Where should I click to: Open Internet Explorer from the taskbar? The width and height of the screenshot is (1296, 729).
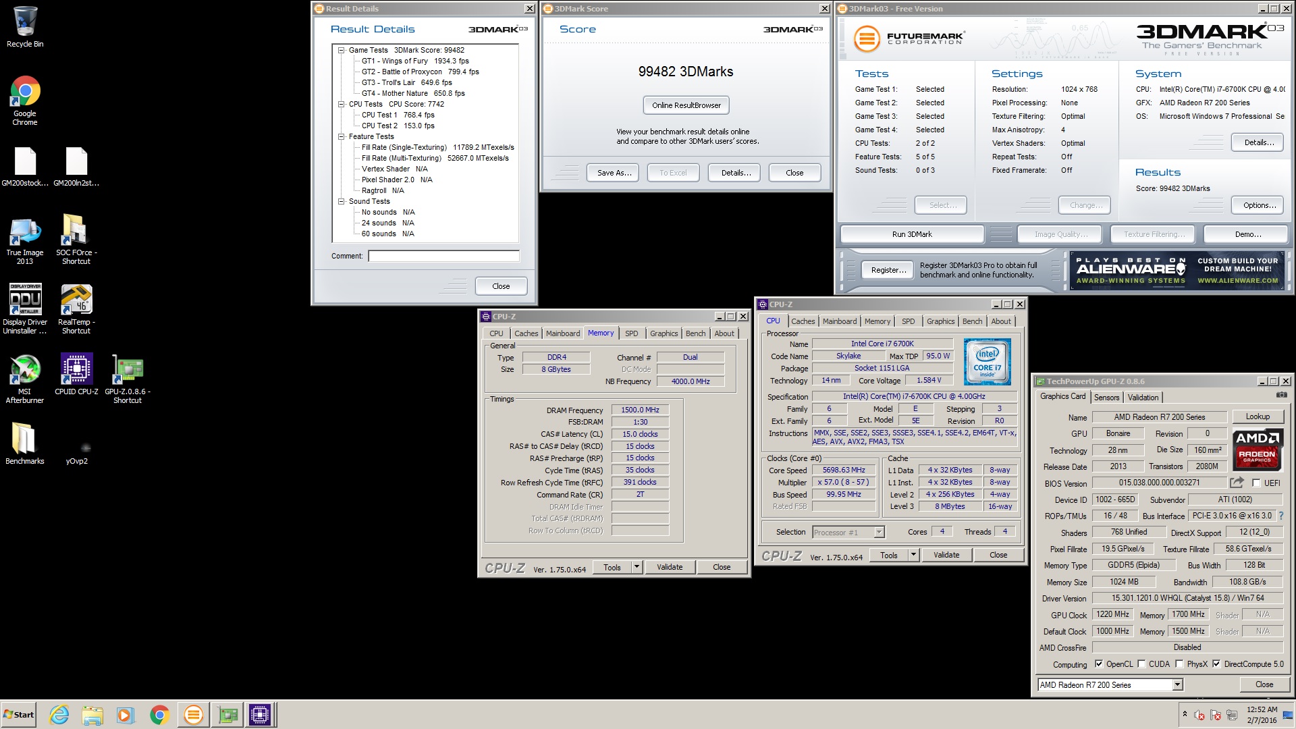tap(59, 714)
